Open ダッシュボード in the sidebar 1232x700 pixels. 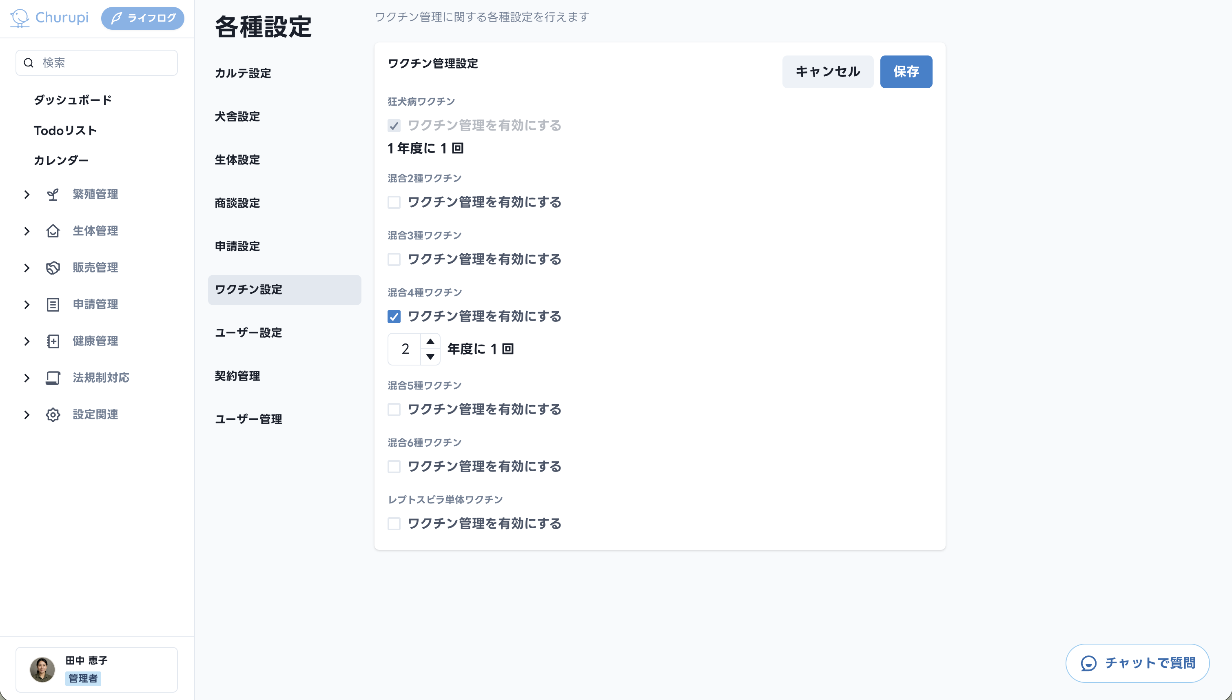point(73,100)
